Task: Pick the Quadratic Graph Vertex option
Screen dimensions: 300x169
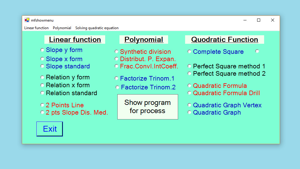Action: pyautogui.click(x=189, y=105)
